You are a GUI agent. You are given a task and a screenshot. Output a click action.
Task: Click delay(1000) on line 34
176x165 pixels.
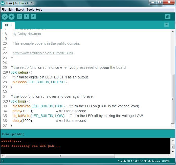(x=23, y=111)
